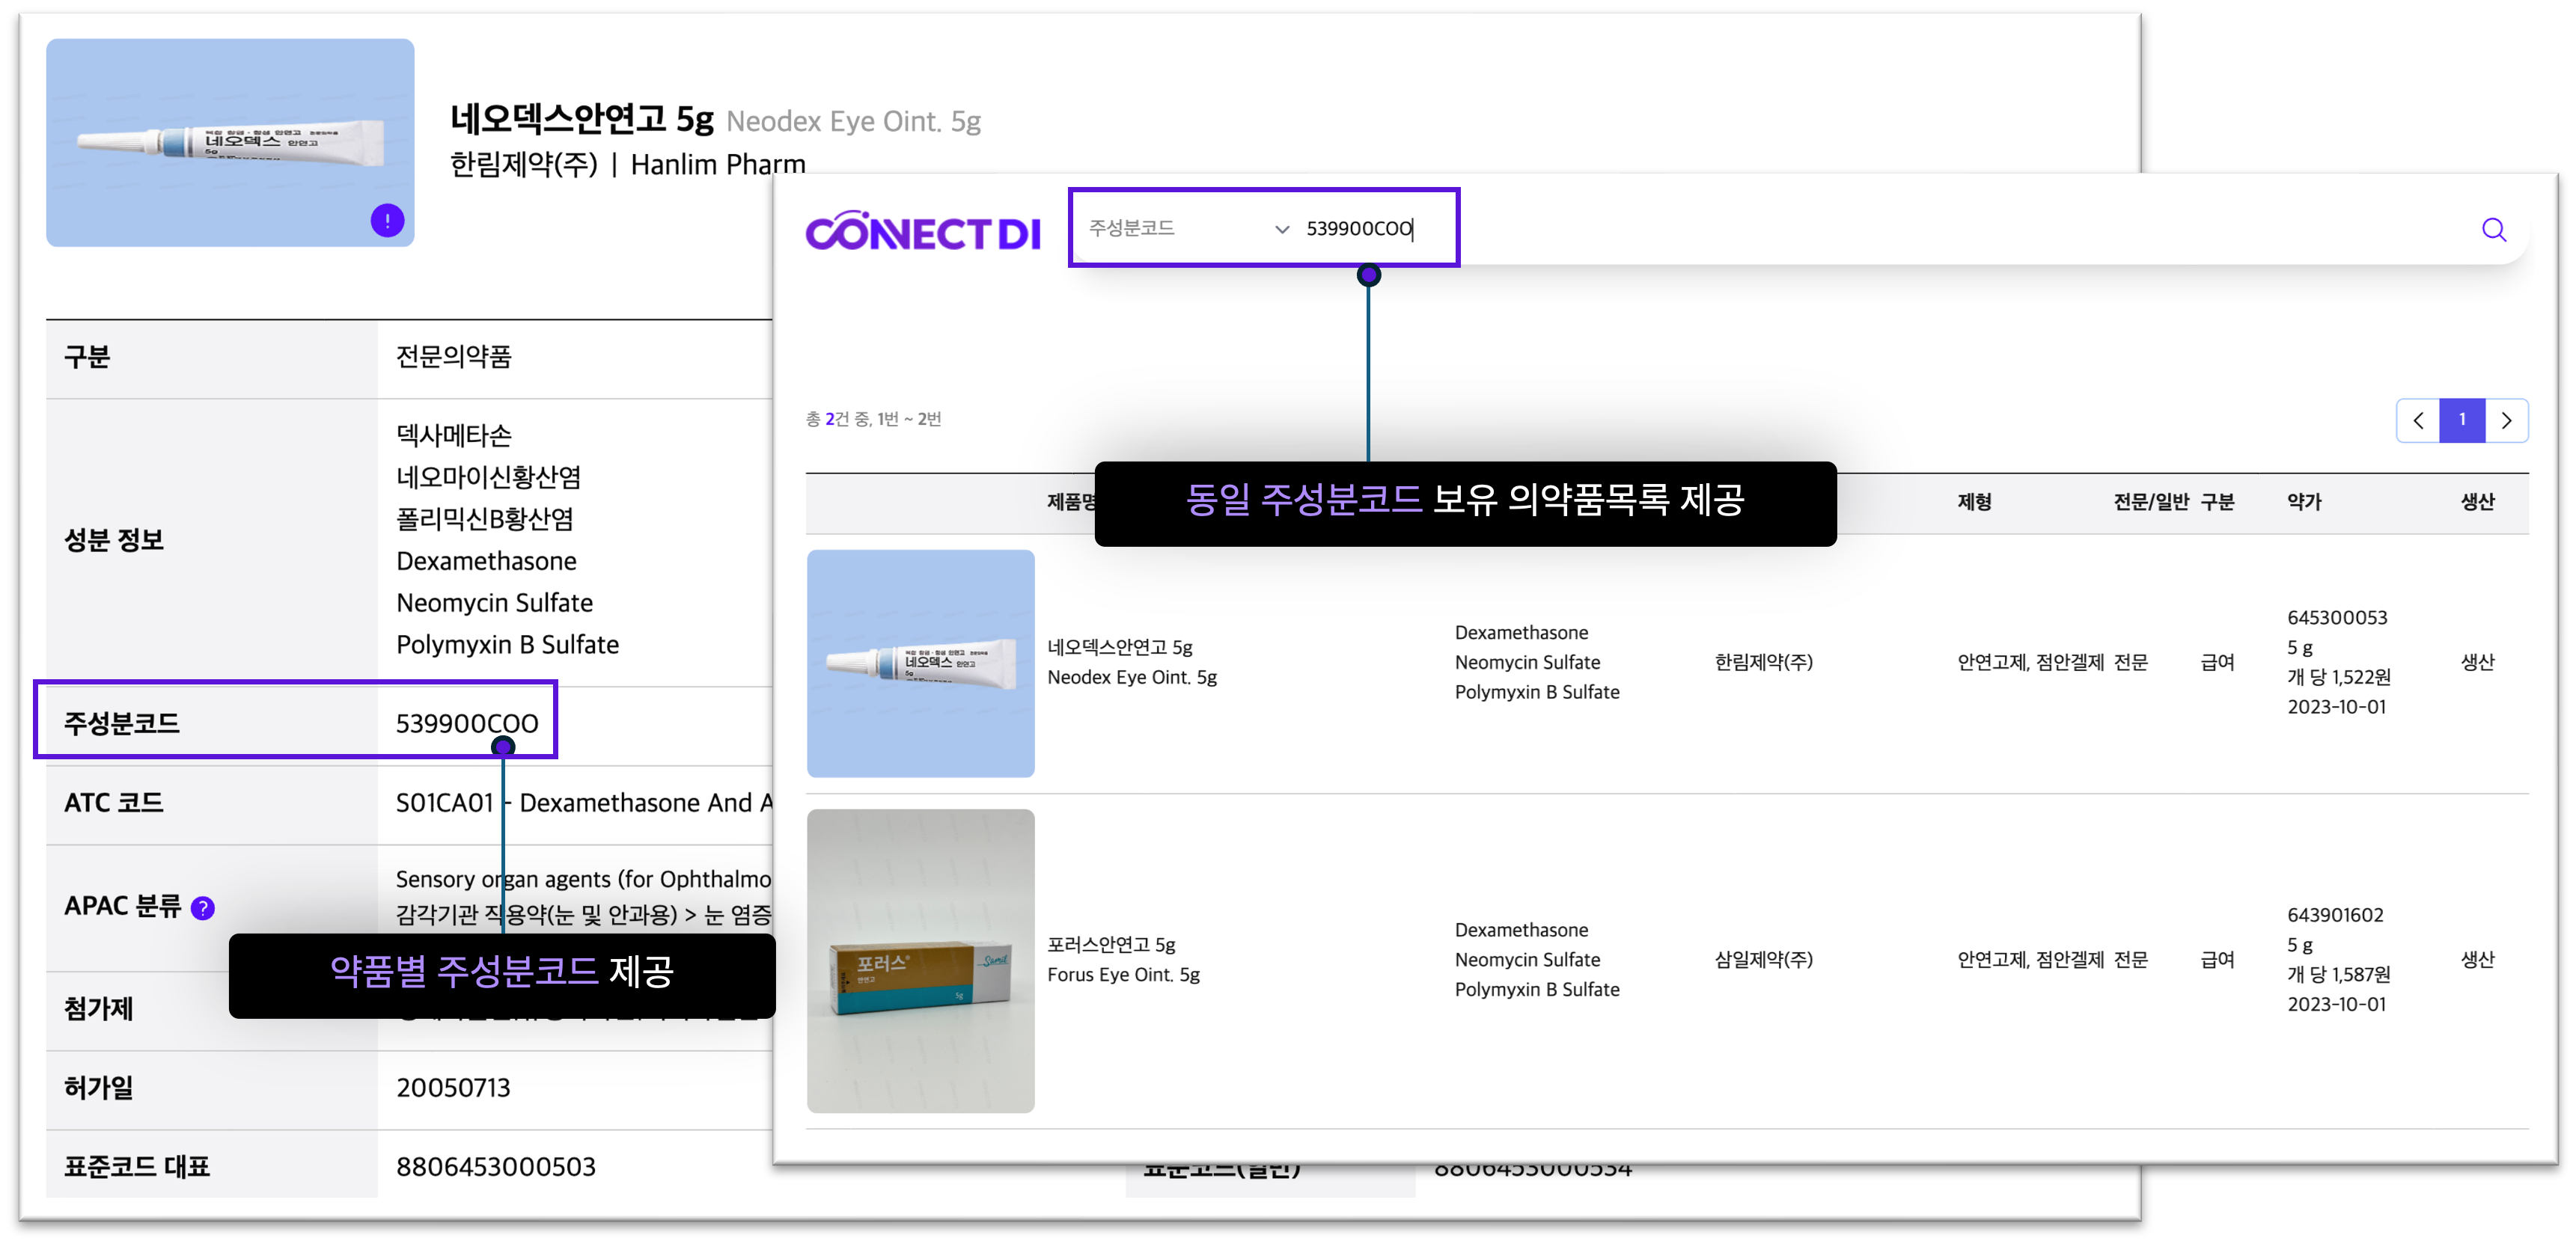The image size is (2576, 1244).
Task: Click the 생산 column header
Action: point(2477,502)
